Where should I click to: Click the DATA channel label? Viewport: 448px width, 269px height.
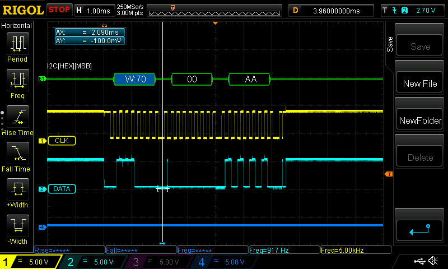point(62,189)
